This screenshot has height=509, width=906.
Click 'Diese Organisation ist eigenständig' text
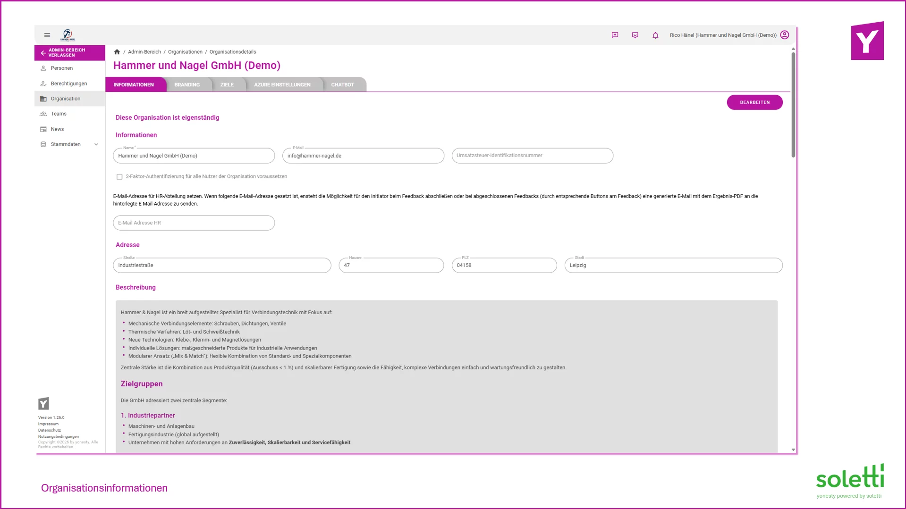(168, 118)
